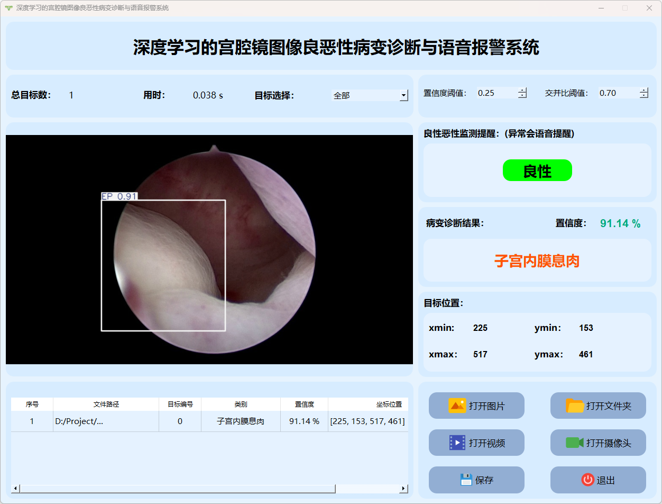
Task: Click the 交并比阈值 value field
Action: click(618, 93)
